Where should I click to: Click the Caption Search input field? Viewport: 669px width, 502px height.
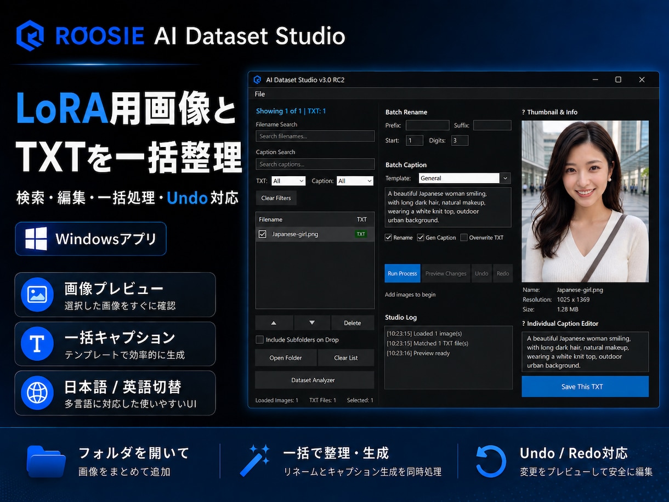315,164
